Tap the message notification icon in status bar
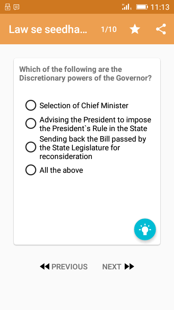Viewport: 174px width, 310px height. click(16, 7)
